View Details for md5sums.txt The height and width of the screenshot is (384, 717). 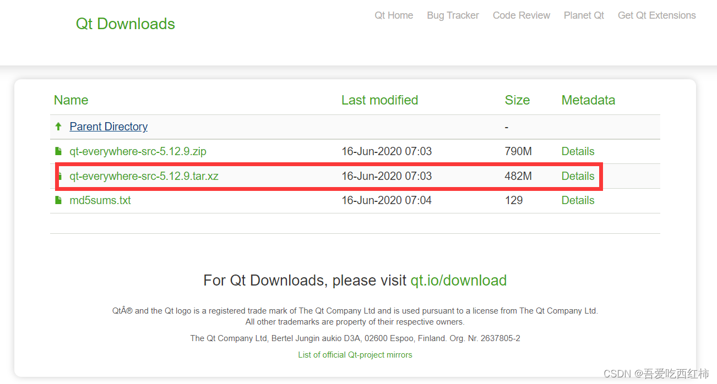coord(578,200)
